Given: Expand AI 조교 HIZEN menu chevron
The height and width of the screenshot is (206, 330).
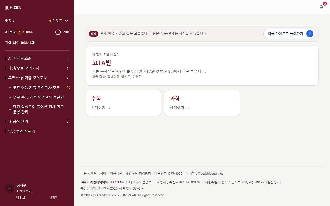Looking at the screenshot, I should (x=68, y=58).
